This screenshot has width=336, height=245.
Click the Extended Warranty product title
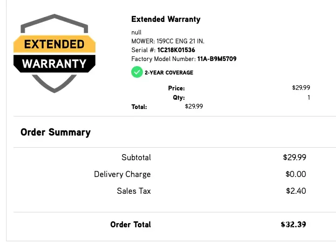[166, 19]
